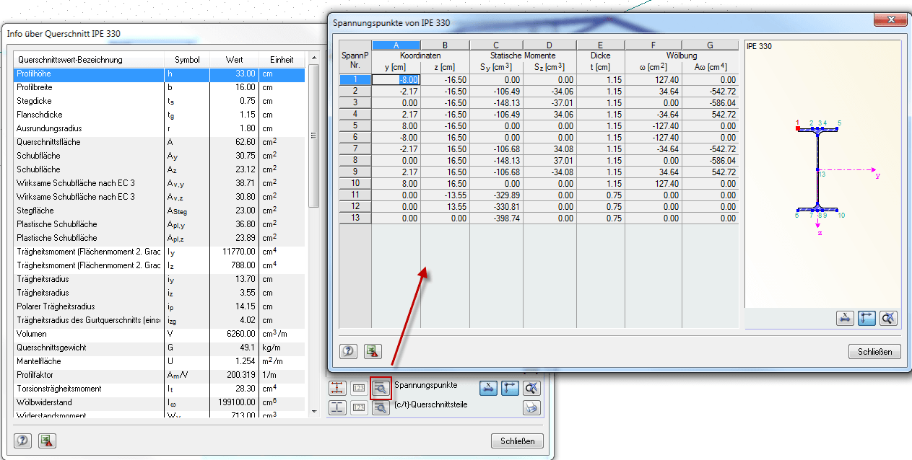
Task: Open c/t-Querschnittsteile details magnifier icon
Action: coord(381,407)
